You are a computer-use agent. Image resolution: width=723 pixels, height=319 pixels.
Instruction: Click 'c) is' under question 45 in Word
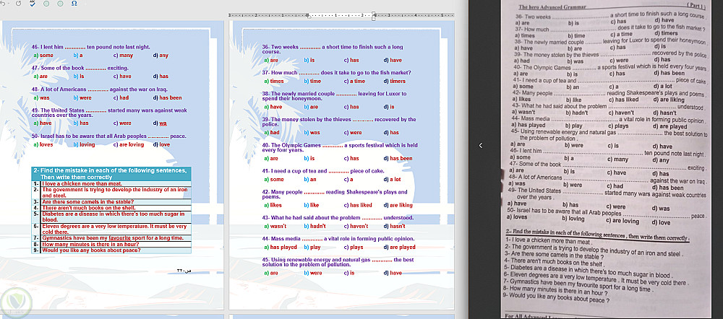[349, 273]
